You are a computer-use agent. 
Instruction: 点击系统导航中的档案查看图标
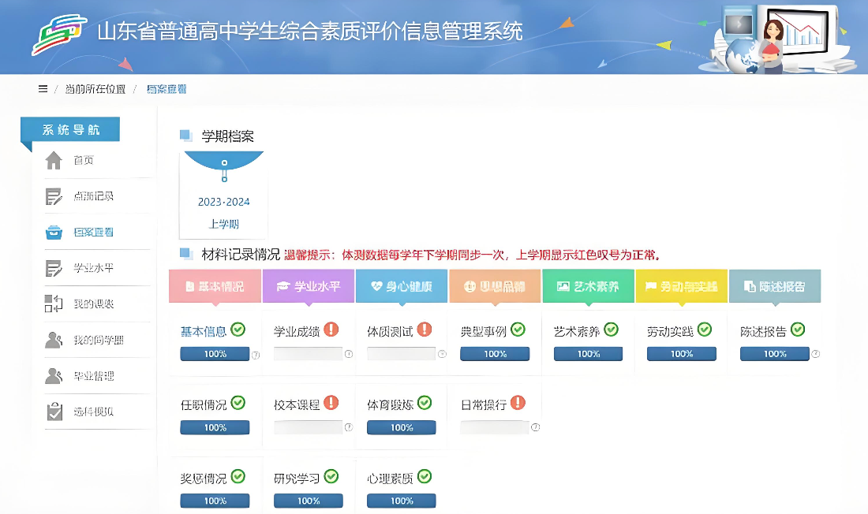click(52, 231)
